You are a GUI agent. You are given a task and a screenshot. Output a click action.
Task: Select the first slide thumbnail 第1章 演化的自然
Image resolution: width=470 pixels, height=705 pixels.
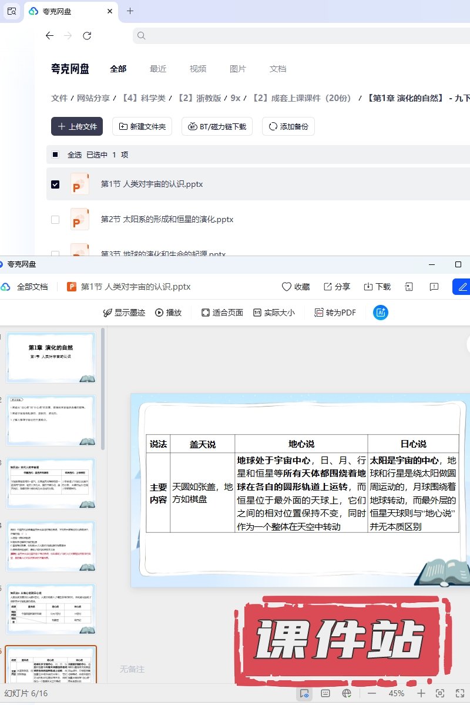(51, 357)
